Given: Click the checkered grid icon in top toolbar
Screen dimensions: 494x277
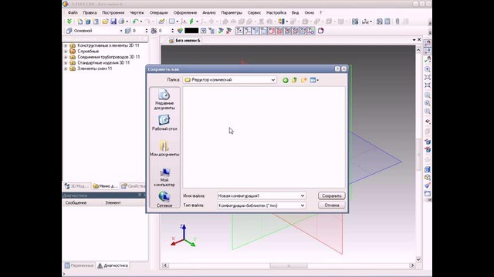Looking at the screenshot, I should (x=355, y=22).
